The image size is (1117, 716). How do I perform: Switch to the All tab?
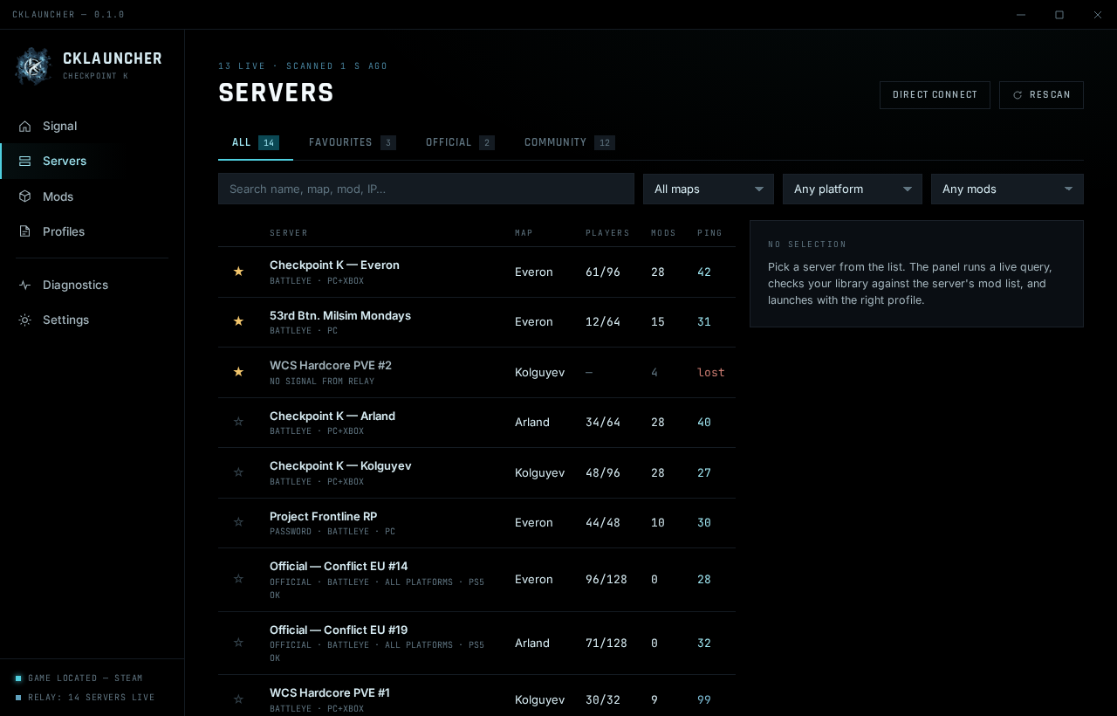point(256,142)
